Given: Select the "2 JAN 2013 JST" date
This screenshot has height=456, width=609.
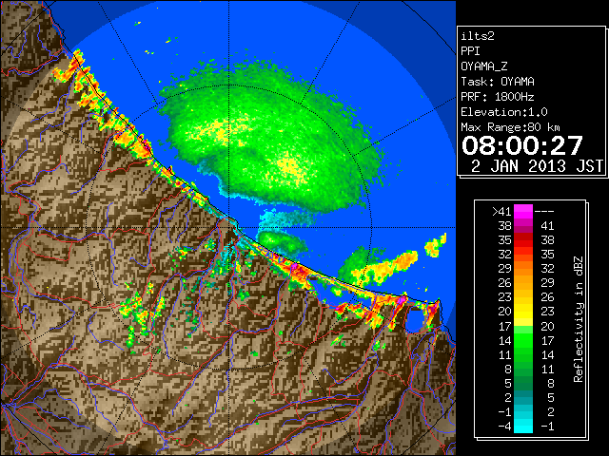Looking at the screenshot, I should 537,166.
